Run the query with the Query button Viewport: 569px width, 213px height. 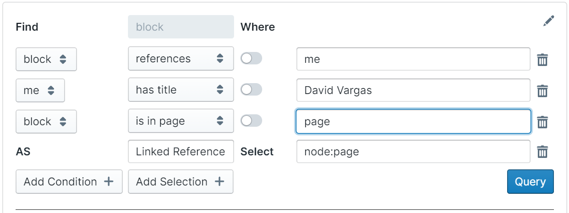(x=530, y=182)
